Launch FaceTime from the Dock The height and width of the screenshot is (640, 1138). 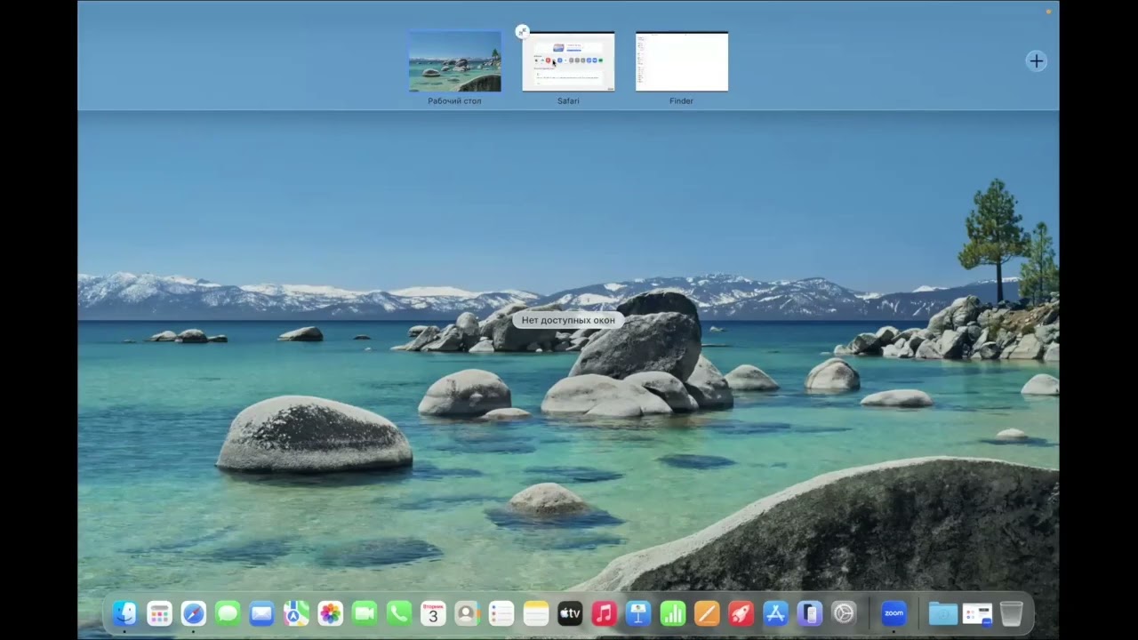tap(365, 613)
